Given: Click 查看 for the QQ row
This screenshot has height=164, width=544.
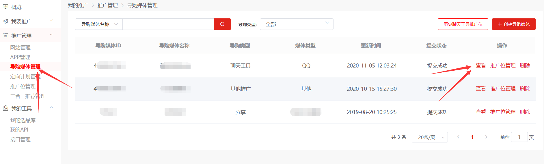Looking at the screenshot, I should click(x=481, y=65).
